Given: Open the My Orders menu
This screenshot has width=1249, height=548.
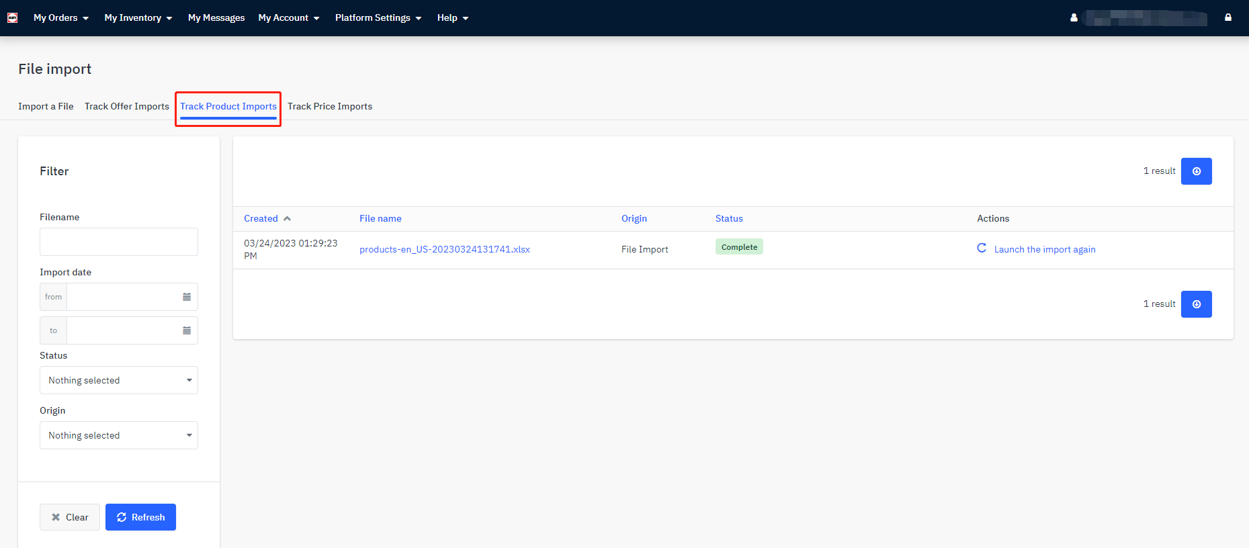Looking at the screenshot, I should 61,18.
